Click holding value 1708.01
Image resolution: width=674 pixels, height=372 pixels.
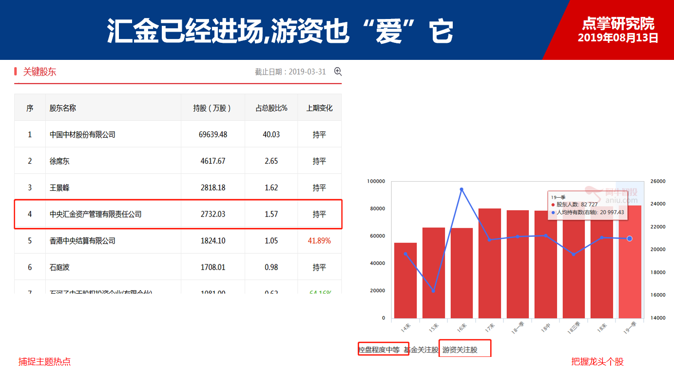point(213,267)
